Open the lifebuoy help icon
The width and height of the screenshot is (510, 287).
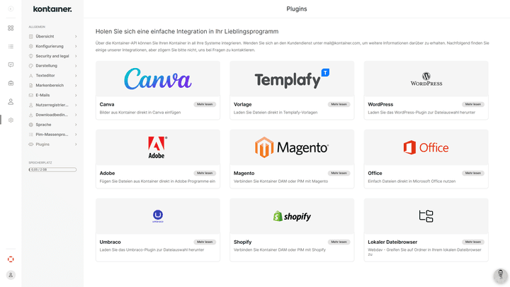click(x=11, y=259)
